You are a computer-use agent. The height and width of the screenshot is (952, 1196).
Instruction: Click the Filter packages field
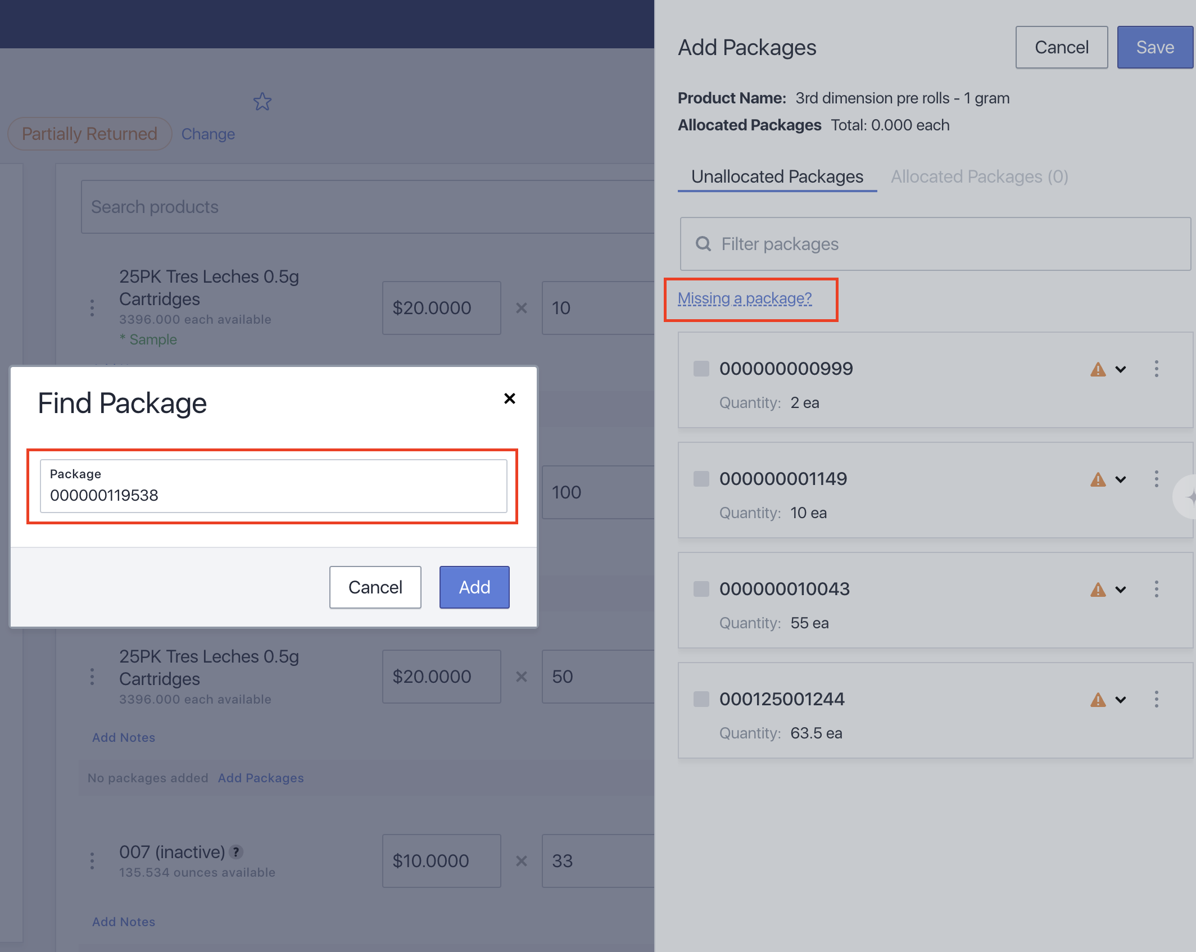point(935,244)
